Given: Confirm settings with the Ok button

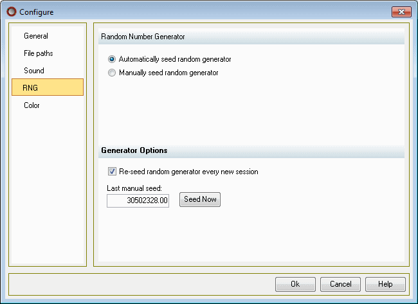Looking at the screenshot, I should click(x=295, y=284).
